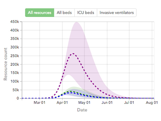This screenshot has width=161, height=121.
Task: Show the Invasive ventilators tab
Action: pyautogui.click(x=116, y=13)
